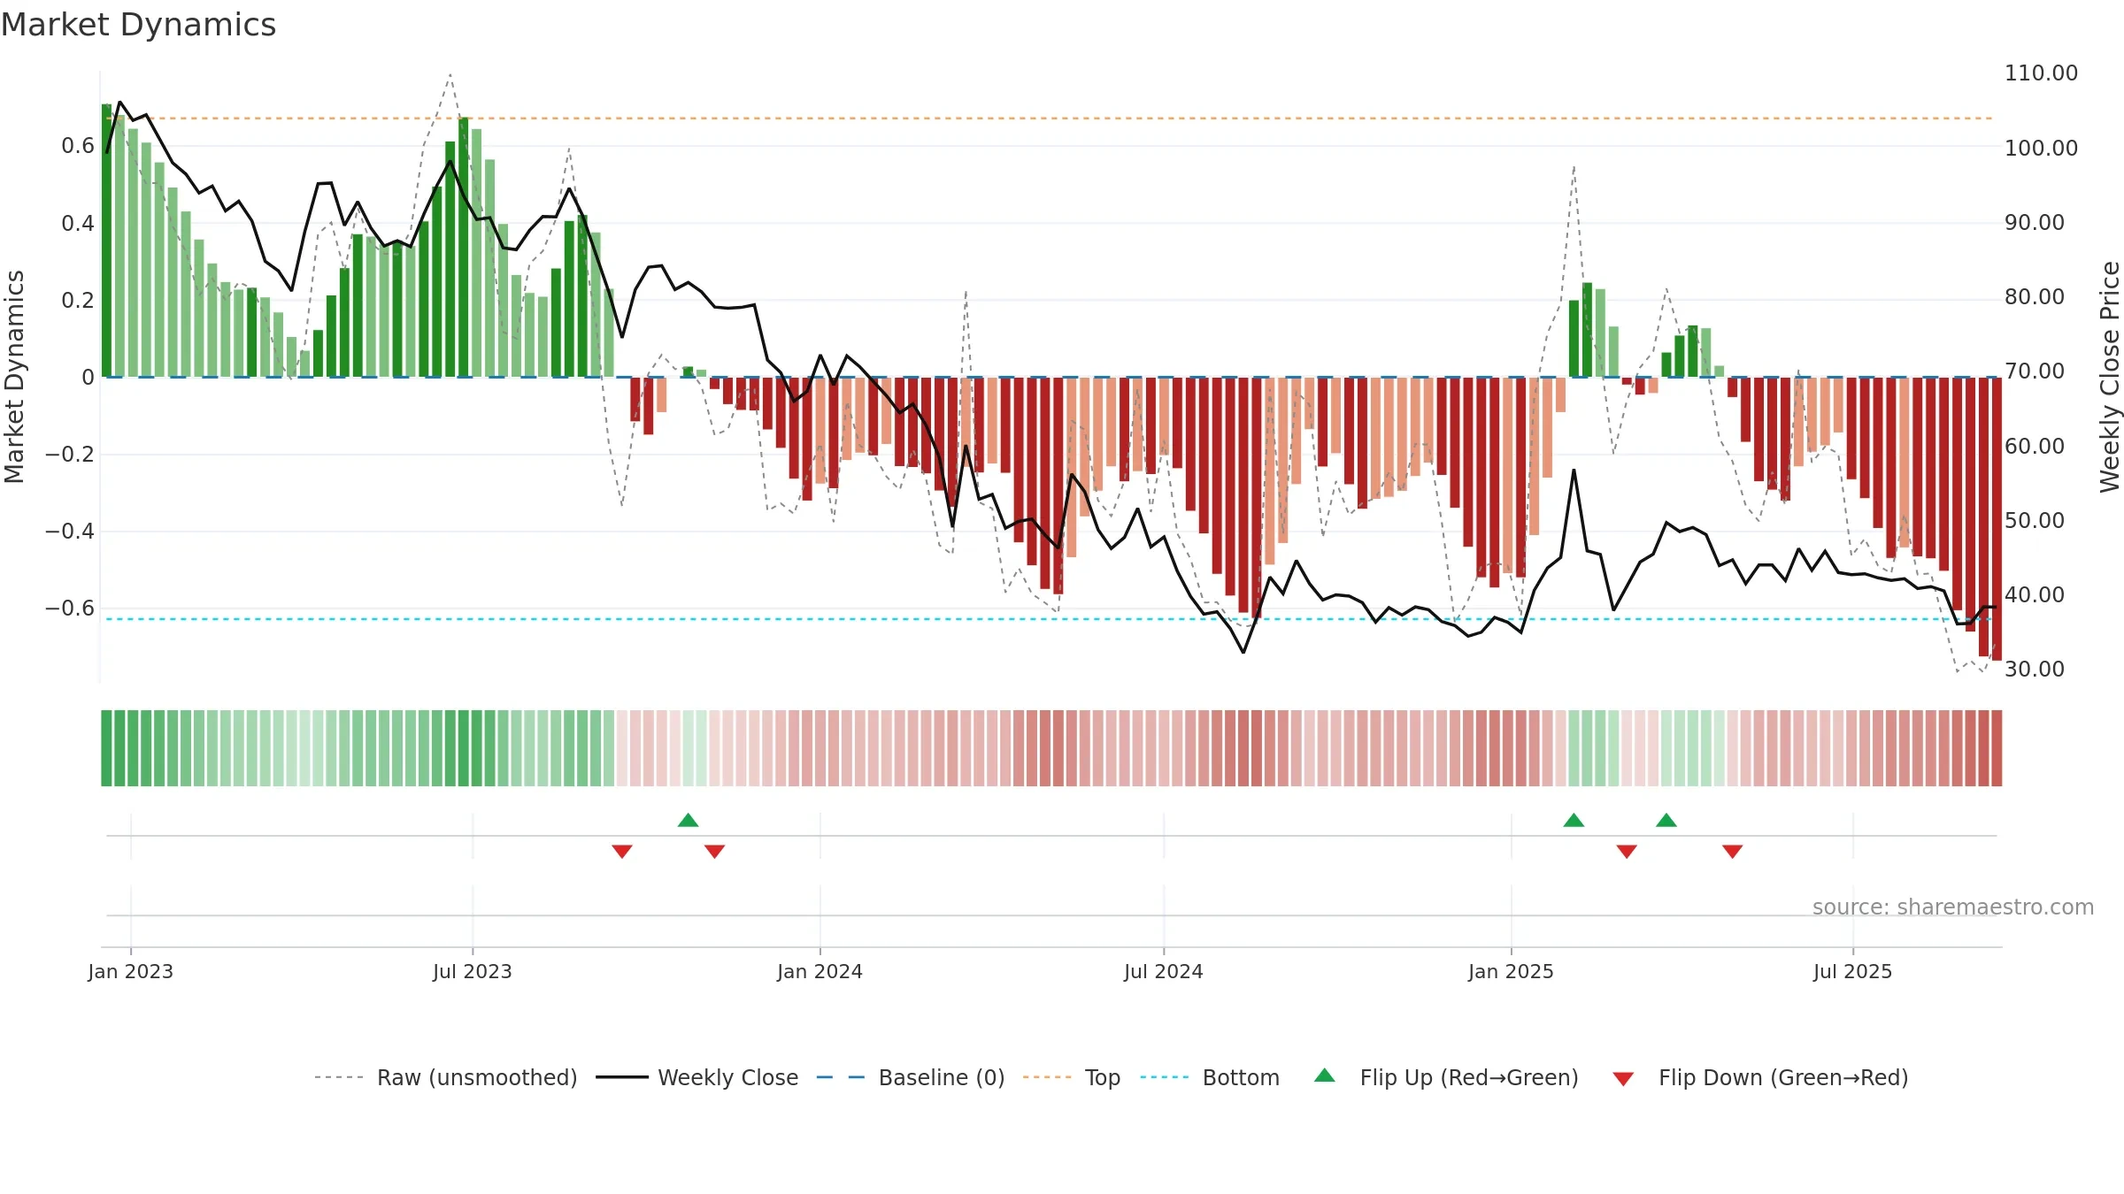The image size is (2124, 1194).
Task: Click the dark red heat strip end
Action: [1997, 748]
